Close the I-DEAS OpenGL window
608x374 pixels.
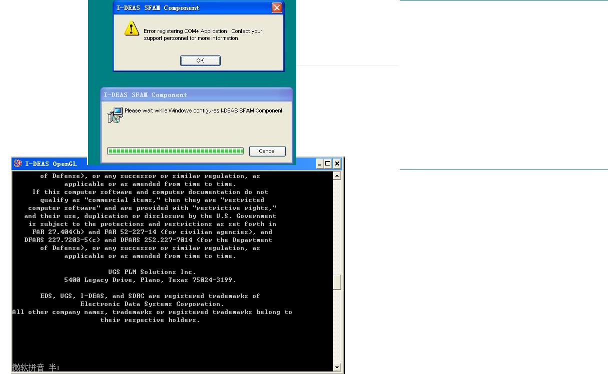tap(337, 163)
